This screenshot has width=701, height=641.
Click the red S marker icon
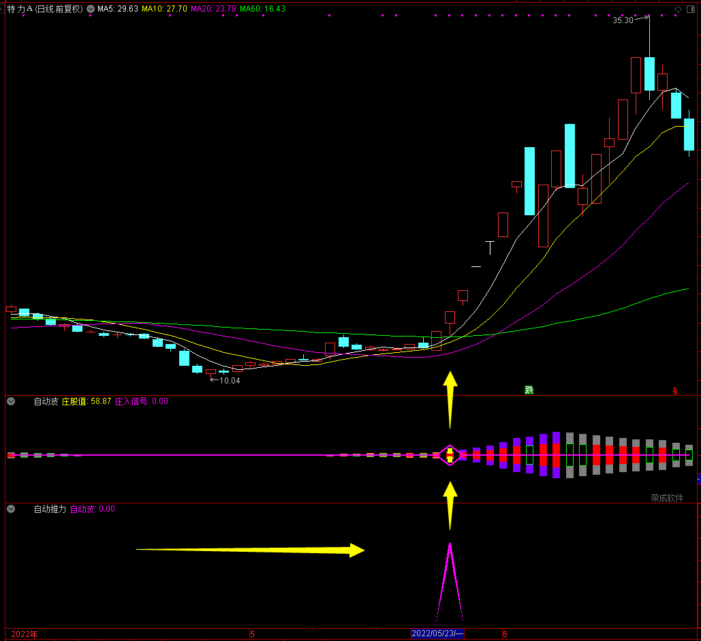point(675,391)
